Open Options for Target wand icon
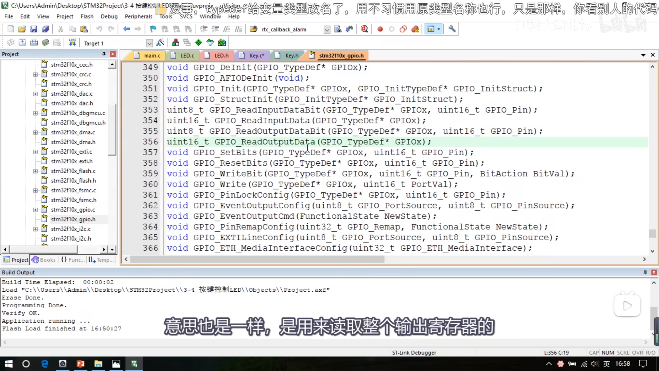The width and height of the screenshot is (659, 371). click(x=160, y=43)
